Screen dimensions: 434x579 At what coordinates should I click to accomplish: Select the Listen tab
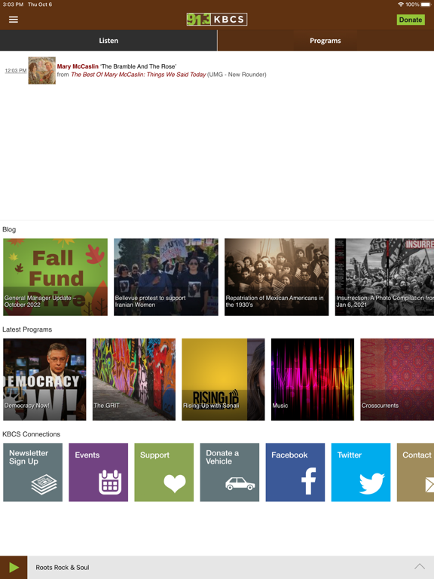click(x=108, y=41)
